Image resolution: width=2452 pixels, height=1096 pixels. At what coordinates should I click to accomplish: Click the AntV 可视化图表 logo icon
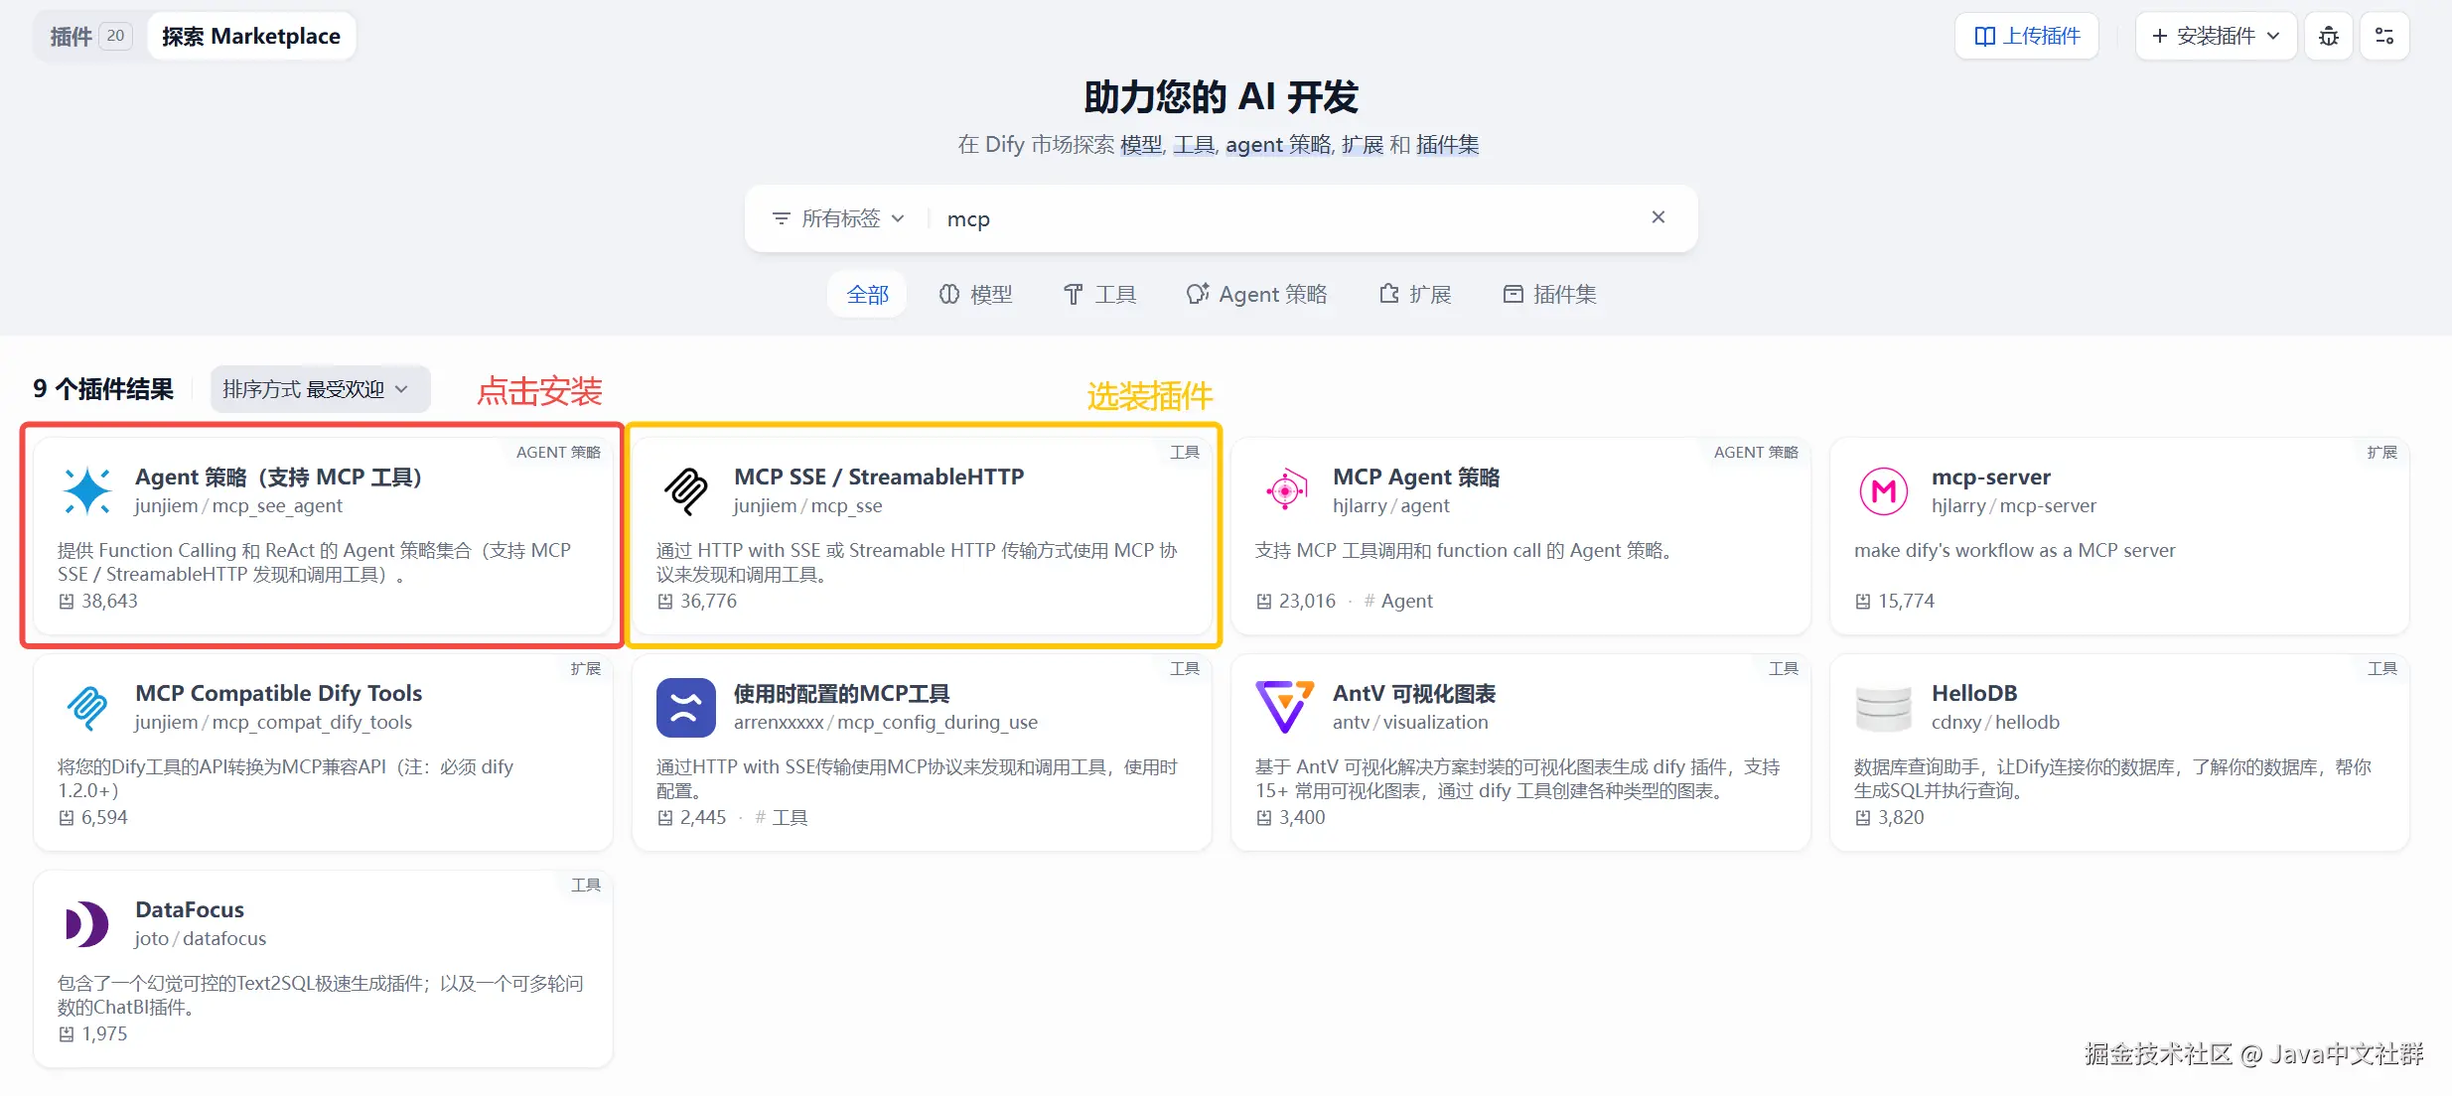(x=1285, y=707)
